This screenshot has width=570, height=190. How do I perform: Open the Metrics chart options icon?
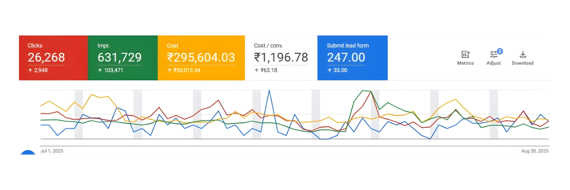point(465,55)
